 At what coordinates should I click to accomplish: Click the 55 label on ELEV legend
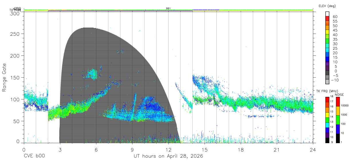(x=335, y=21)
